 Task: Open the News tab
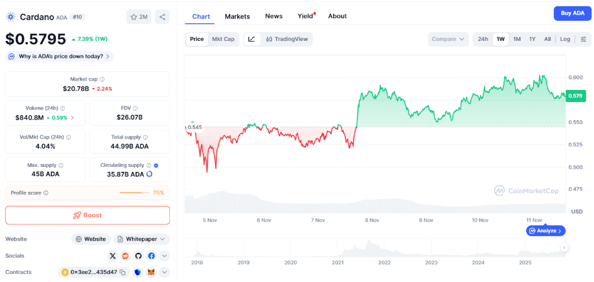coord(274,16)
